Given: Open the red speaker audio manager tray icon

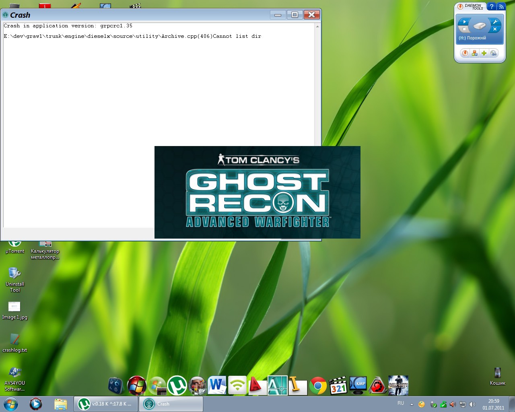Looking at the screenshot, I should (453, 404).
